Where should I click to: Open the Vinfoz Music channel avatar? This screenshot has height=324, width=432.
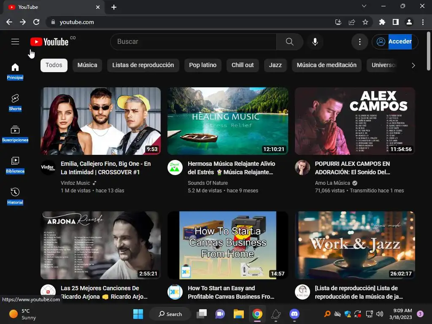pyautogui.click(x=48, y=167)
